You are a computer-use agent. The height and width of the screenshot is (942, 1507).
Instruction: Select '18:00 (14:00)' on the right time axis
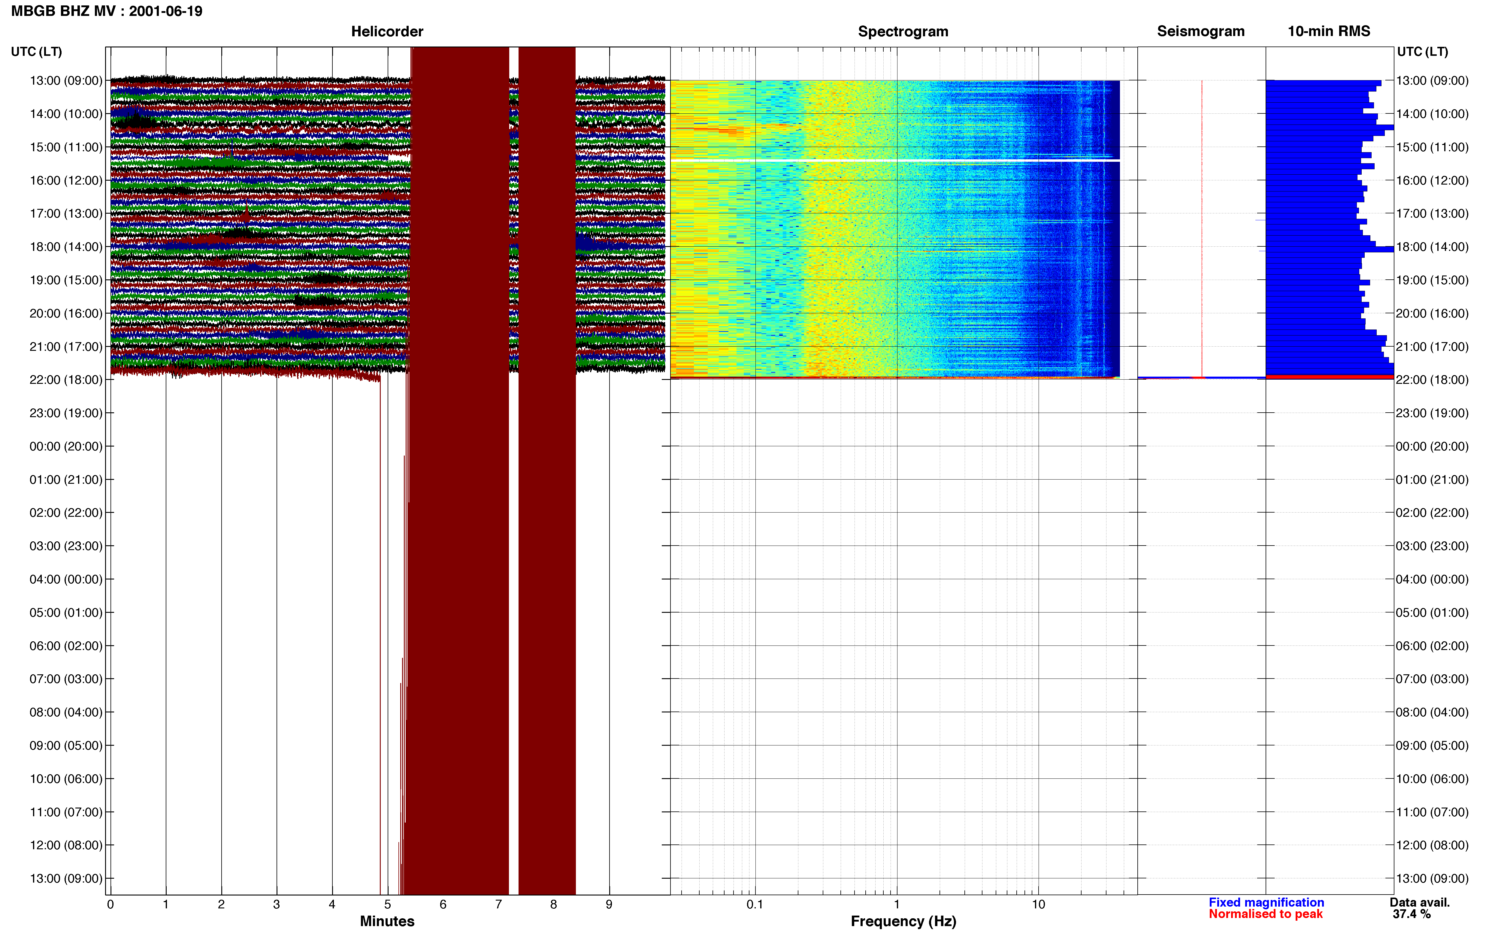coord(1432,247)
